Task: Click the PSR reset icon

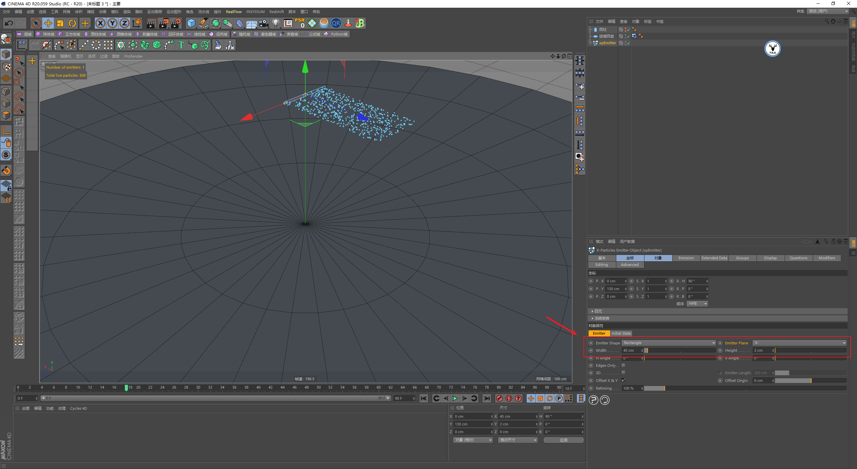Action: (300, 23)
